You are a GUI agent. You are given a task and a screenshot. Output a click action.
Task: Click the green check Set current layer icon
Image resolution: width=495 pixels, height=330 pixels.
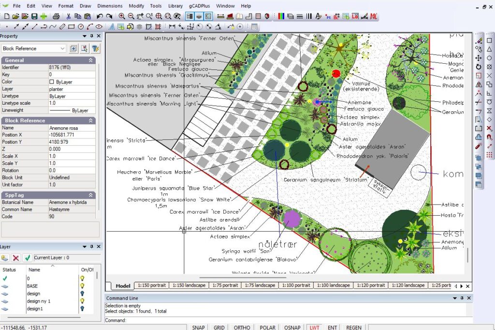[27, 258]
